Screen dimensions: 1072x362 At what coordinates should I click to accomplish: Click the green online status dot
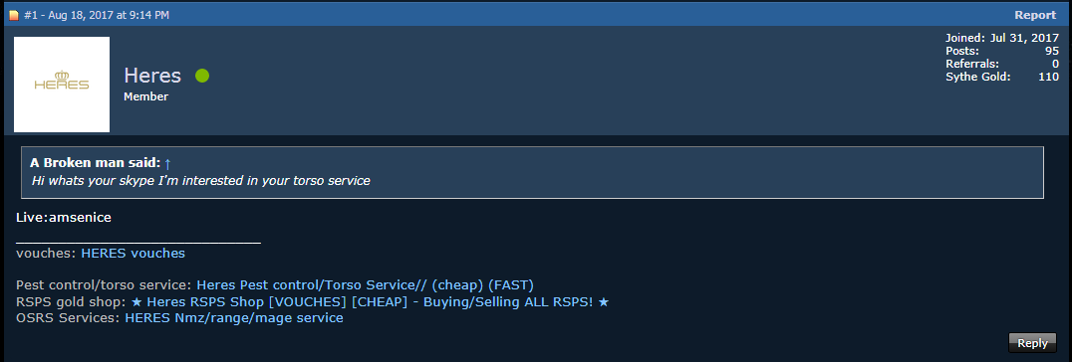202,76
